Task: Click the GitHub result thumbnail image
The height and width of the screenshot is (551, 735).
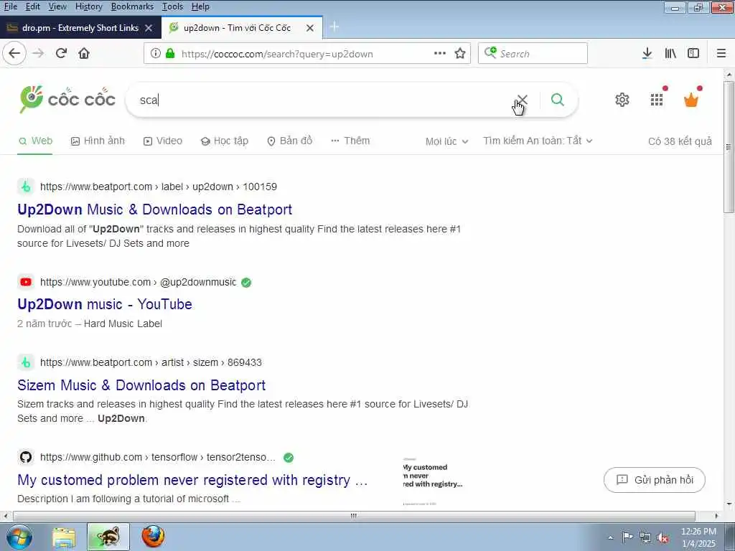Action: (x=433, y=480)
